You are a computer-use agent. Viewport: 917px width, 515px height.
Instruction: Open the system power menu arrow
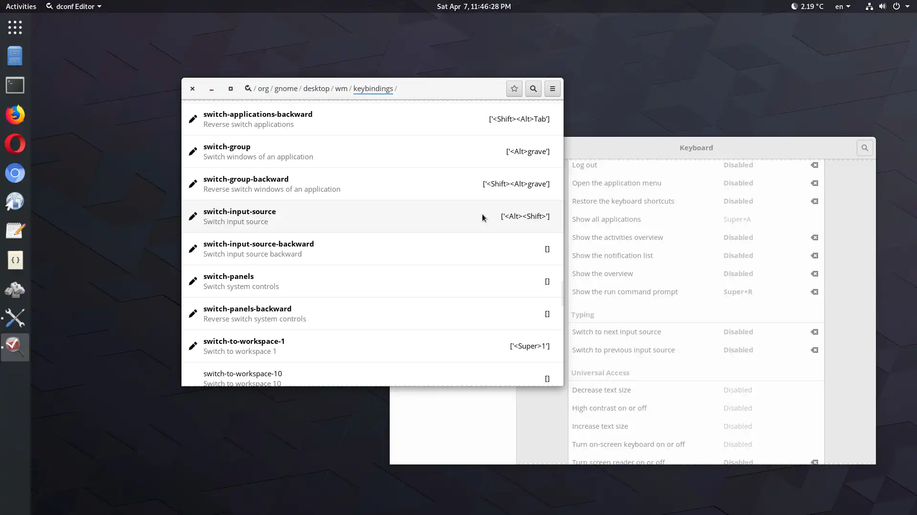[x=907, y=7]
